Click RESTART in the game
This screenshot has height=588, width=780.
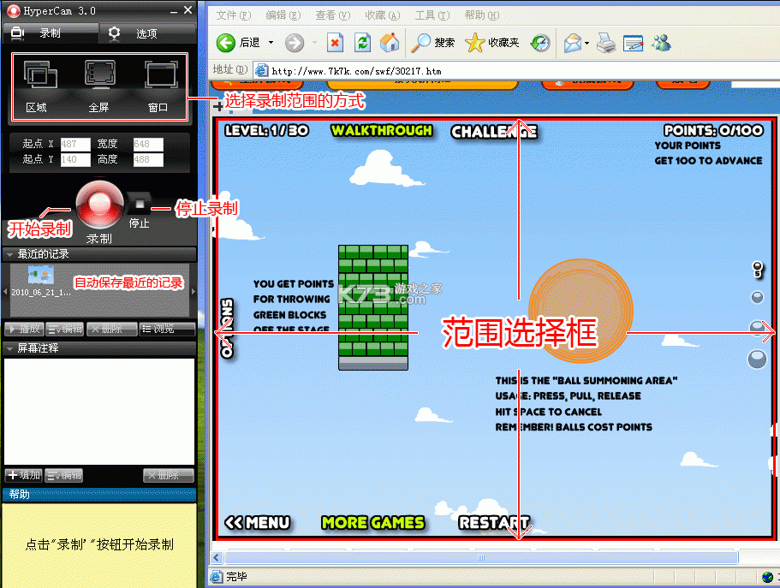coord(495,522)
